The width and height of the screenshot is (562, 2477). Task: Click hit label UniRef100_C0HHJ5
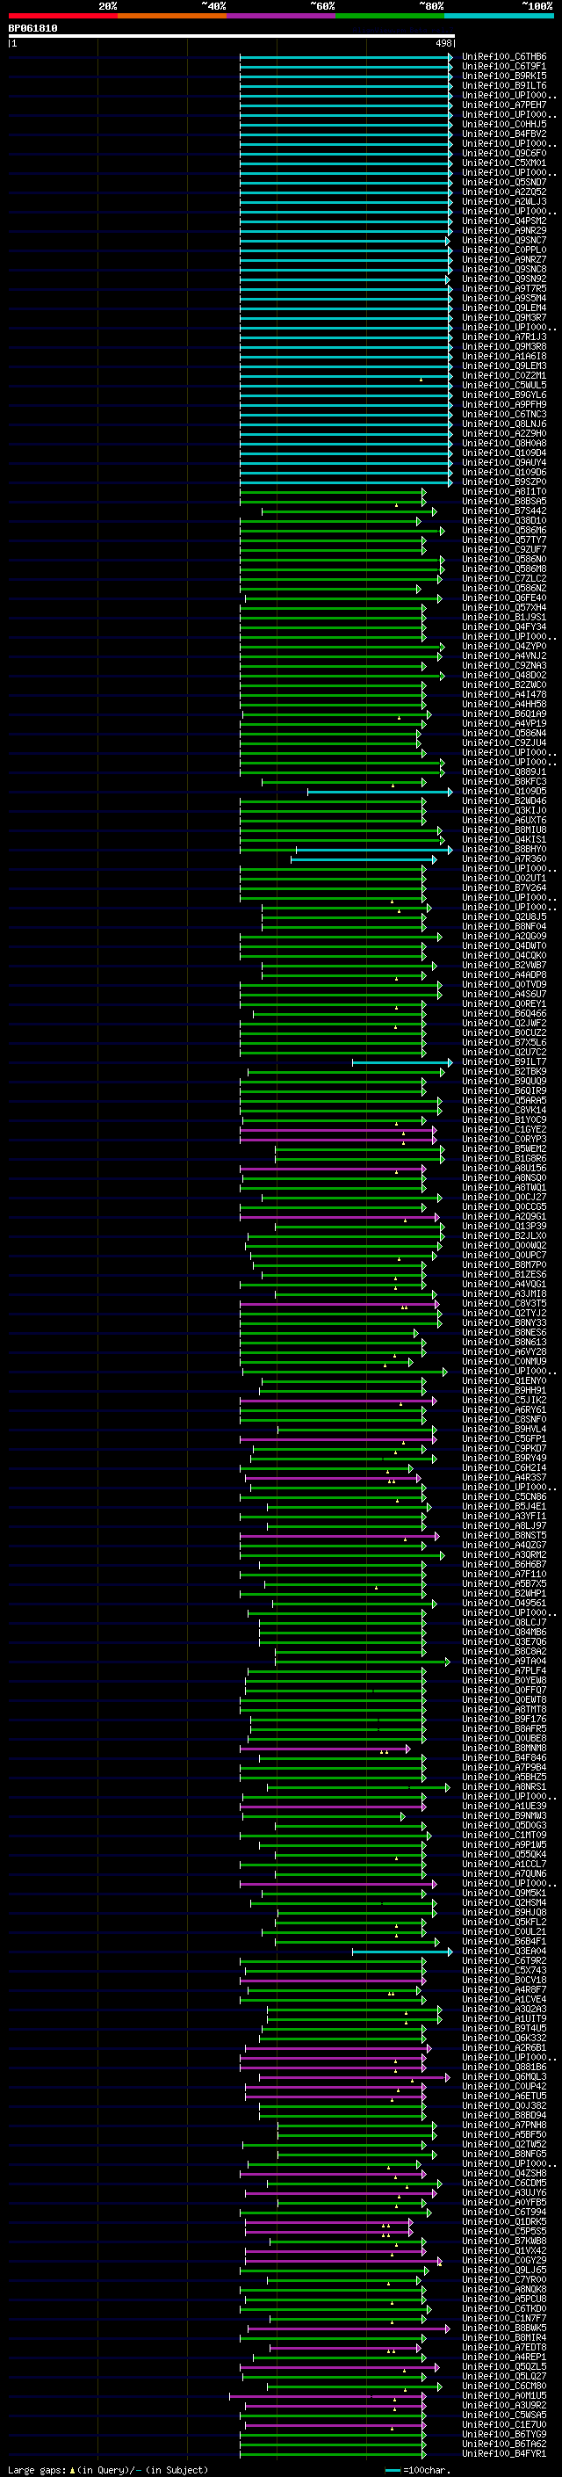[504, 124]
